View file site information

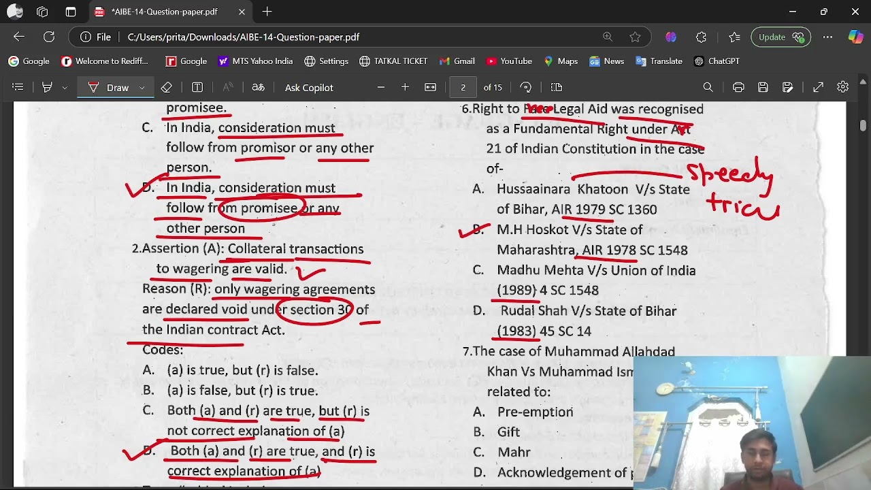tap(96, 37)
